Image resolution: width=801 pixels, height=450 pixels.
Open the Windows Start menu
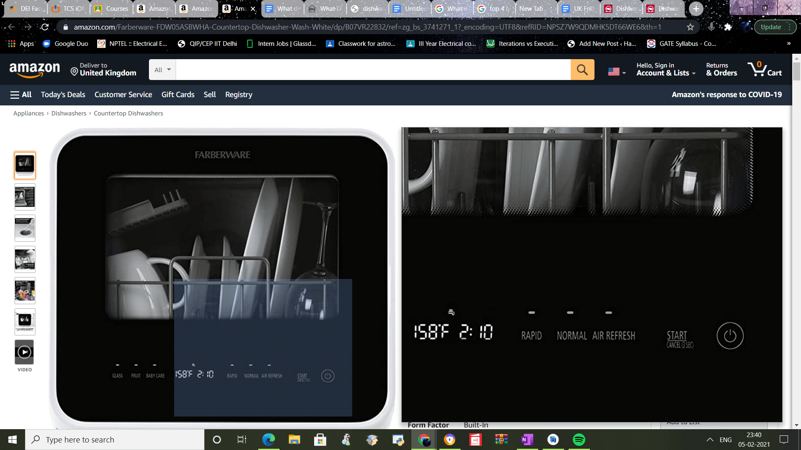pos(13,440)
